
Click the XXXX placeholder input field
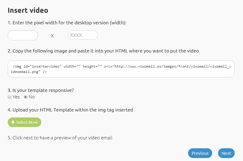(83, 35)
